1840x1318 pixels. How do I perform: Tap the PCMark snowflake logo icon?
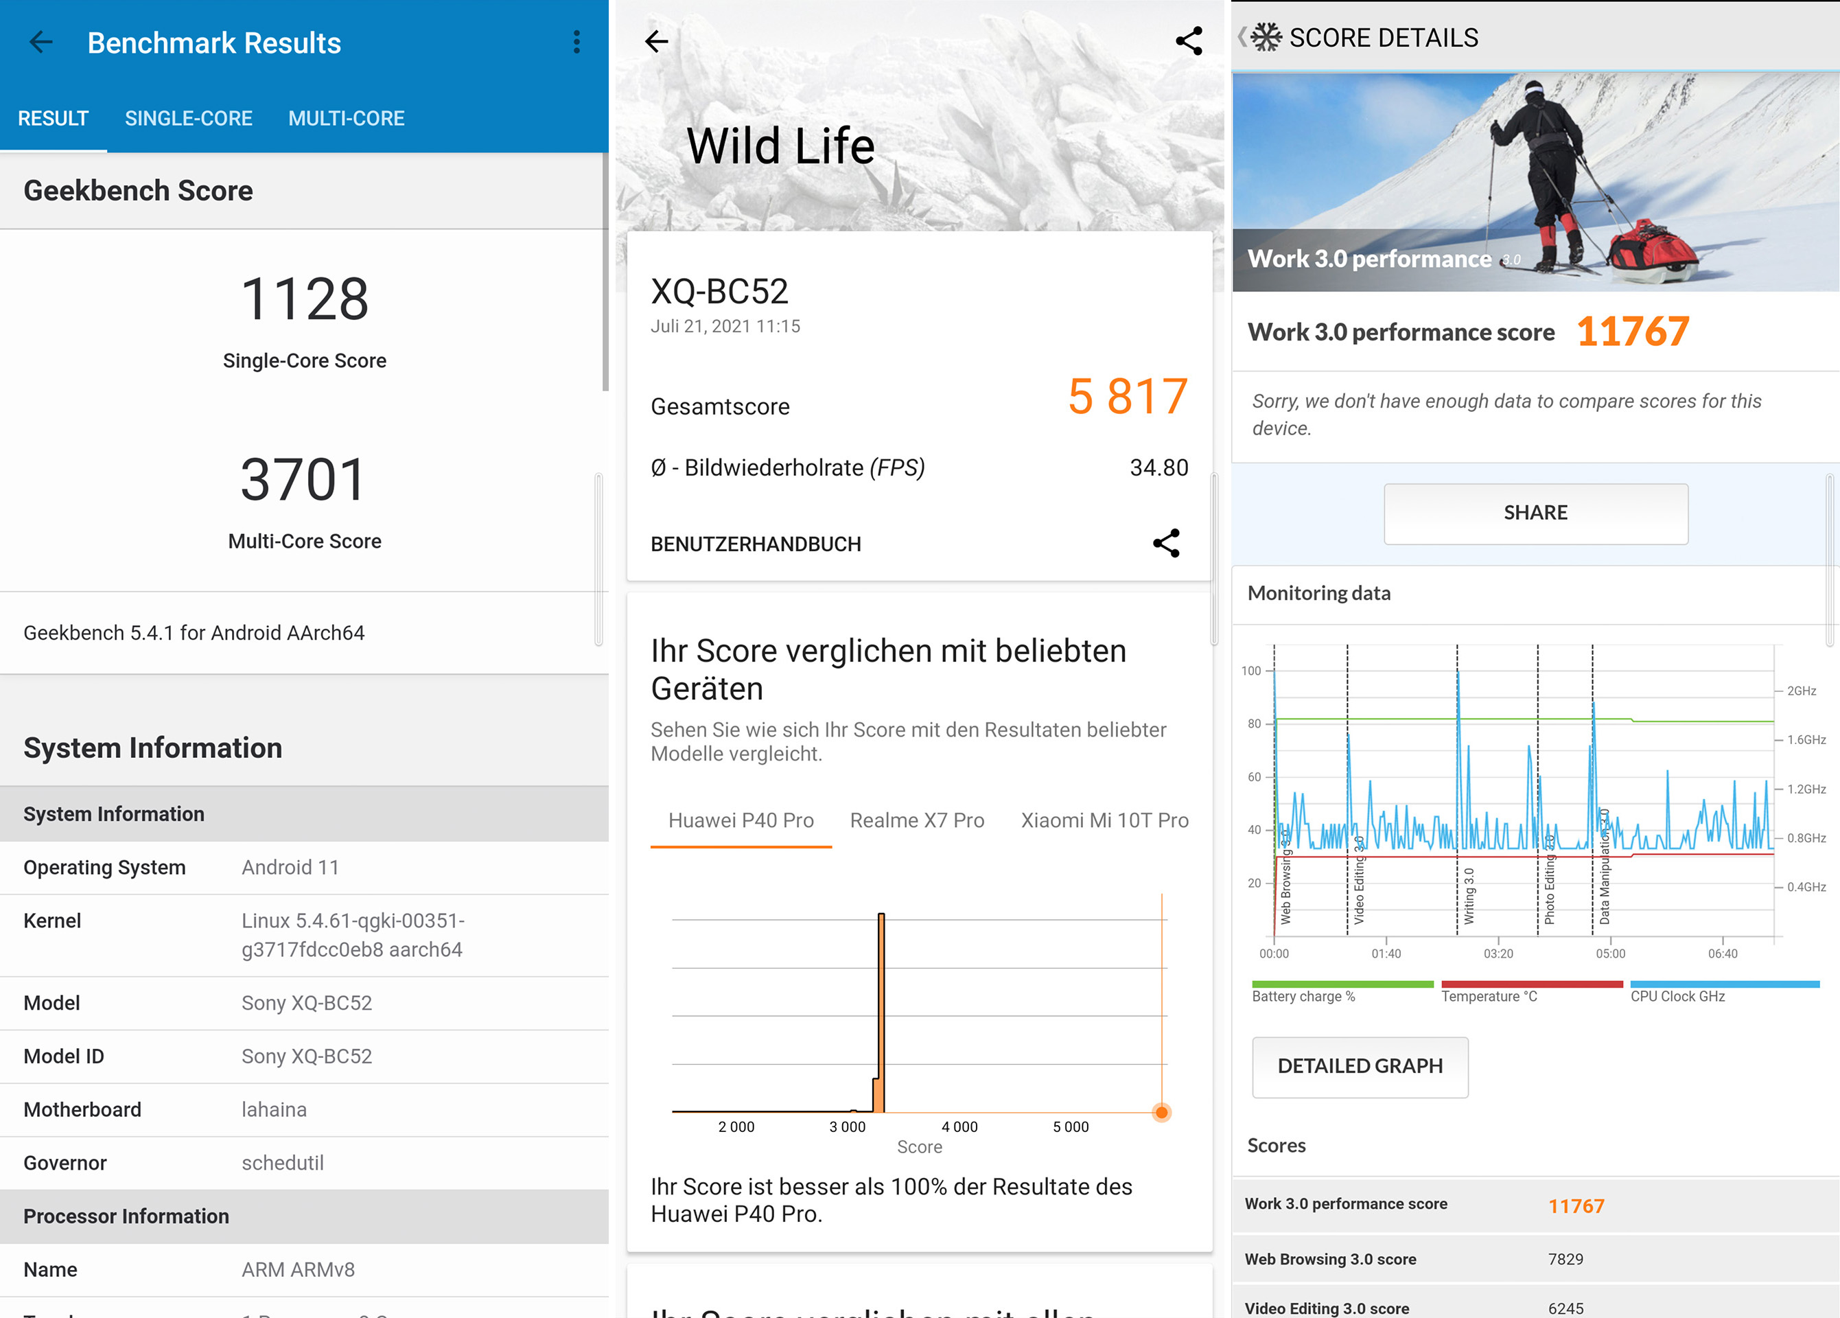click(1266, 37)
